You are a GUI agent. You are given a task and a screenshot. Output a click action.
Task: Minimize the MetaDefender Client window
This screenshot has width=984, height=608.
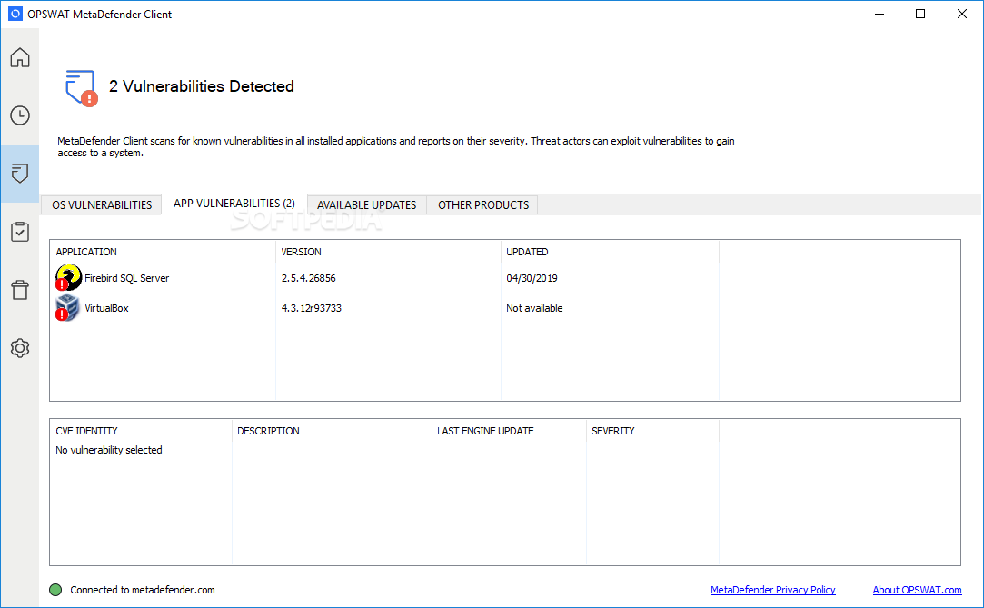click(x=880, y=14)
